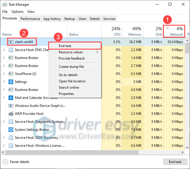
Task: Expand Service Host: SSDP Discovery row
Action: coord(4,138)
